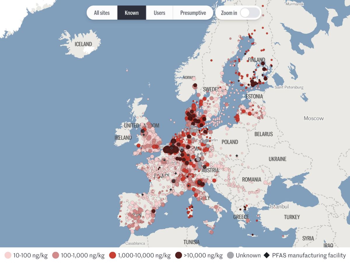Click the Istanbul city label
The height and width of the screenshot is (263, 350).
pyautogui.click(x=279, y=207)
